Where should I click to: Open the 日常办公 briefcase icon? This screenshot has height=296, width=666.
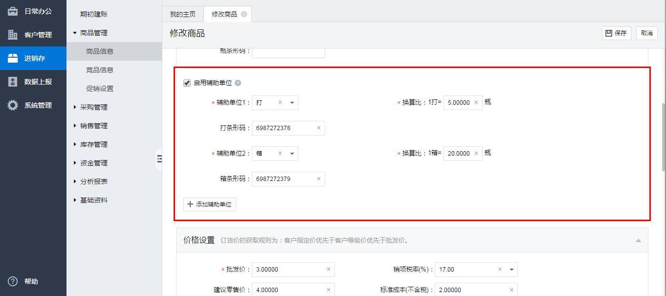click(13, 11)
